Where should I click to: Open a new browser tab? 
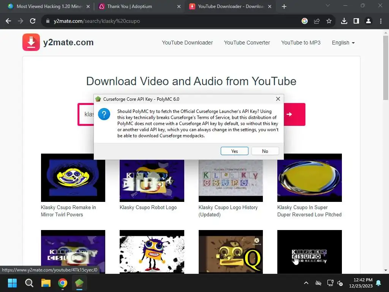click(x=284, y=7)
